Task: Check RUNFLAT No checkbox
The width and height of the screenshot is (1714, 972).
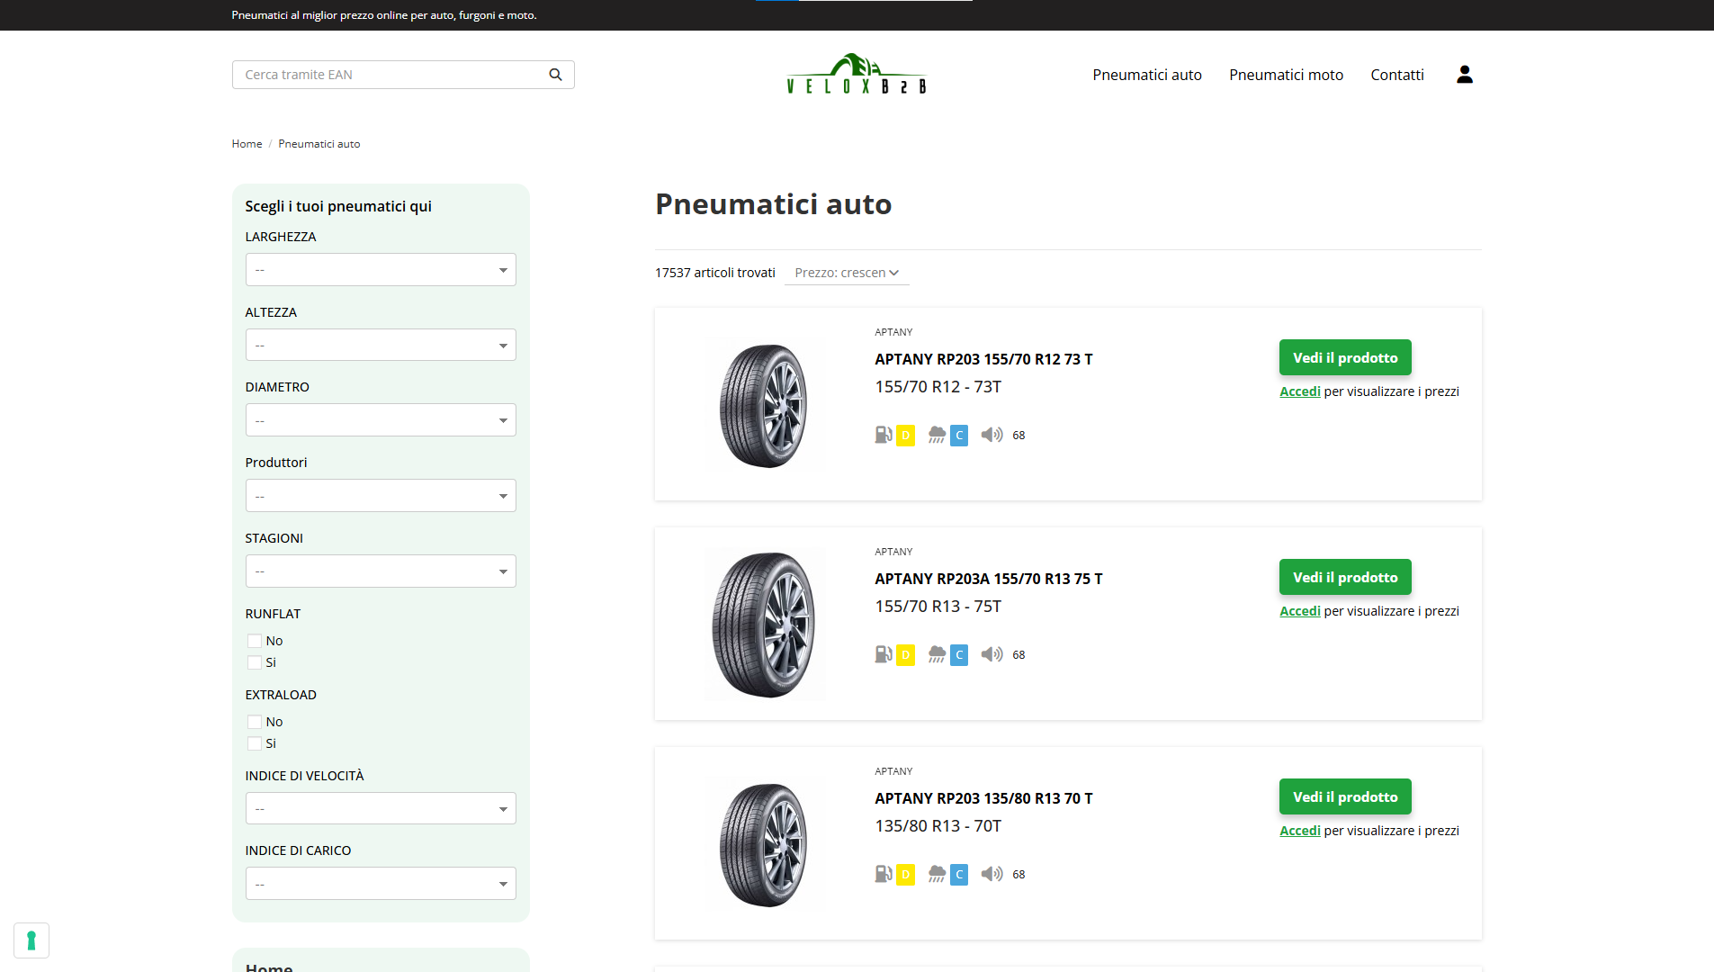Action: click(x=255, y=641)
